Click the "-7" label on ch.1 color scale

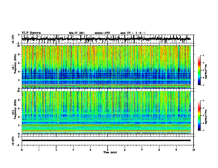[x=203, y=85]
